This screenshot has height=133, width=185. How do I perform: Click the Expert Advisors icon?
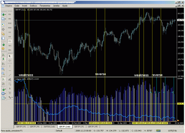pos(3,49)
